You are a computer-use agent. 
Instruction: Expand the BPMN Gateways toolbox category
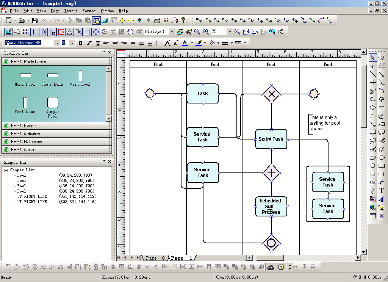point(26,142)
